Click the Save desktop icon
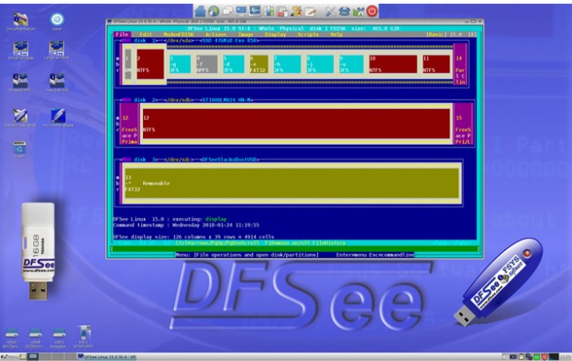The width and height of the screenshot is (572, 361). tap(57, 21)
